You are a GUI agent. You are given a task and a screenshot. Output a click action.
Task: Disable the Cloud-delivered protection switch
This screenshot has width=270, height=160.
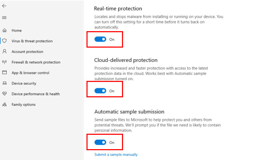click(100, 91)
